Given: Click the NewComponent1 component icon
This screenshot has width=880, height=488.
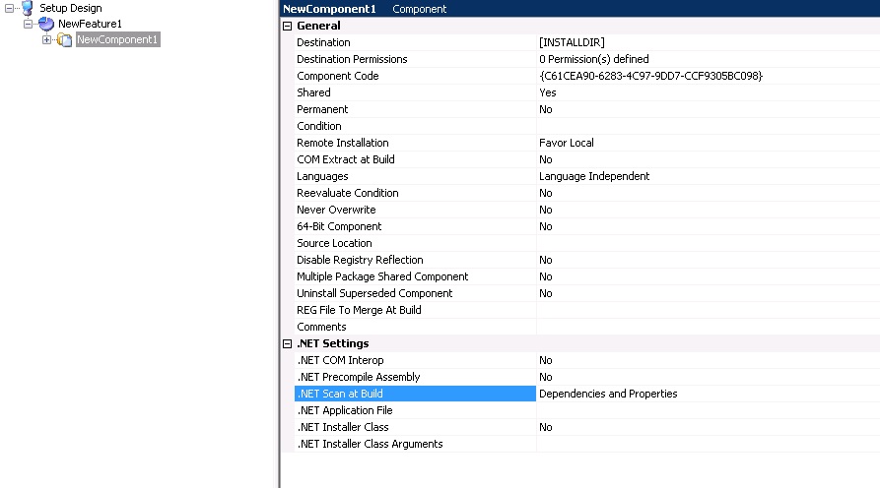Looking at the screenshot, I should coord(64,39).
